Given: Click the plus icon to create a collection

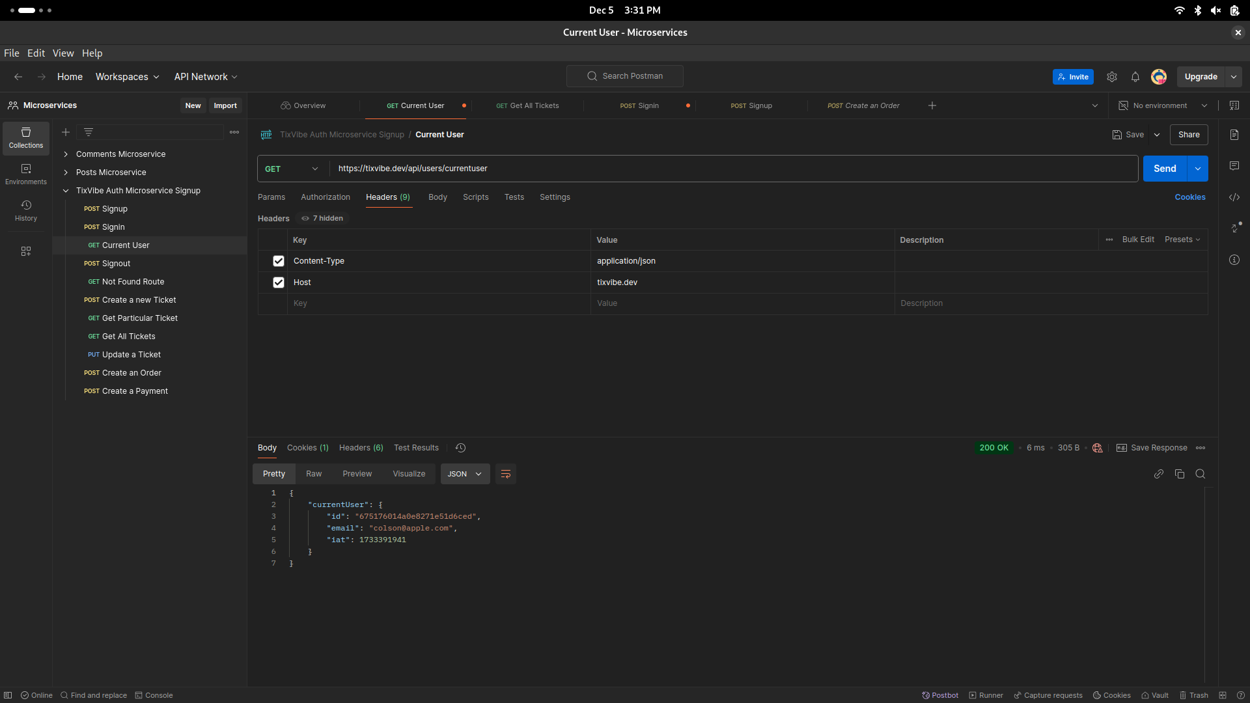Looking at the screenshot, I should coord(66,132).
